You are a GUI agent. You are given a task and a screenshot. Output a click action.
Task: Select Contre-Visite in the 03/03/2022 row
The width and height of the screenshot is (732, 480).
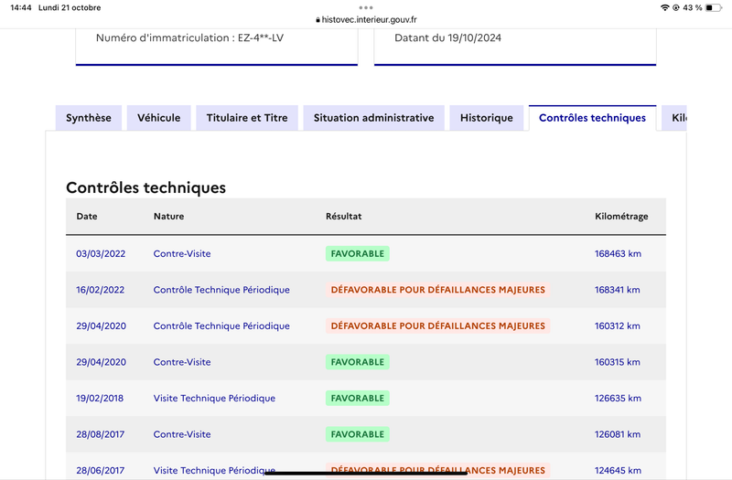[x=182, y=254]
